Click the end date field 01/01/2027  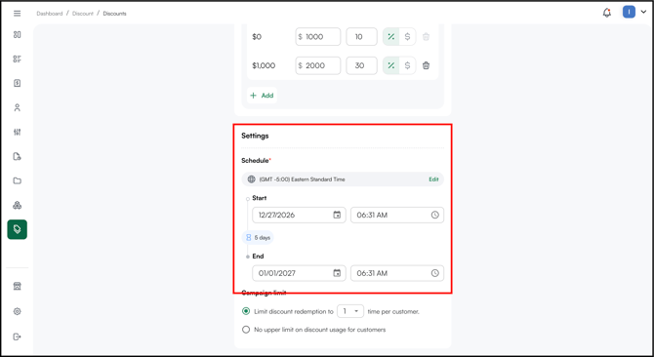[299, 273]
